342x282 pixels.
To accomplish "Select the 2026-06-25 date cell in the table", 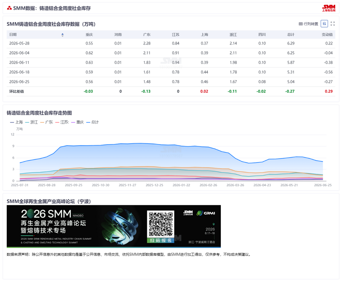I will pyautogui.click(x=19, y=82).
